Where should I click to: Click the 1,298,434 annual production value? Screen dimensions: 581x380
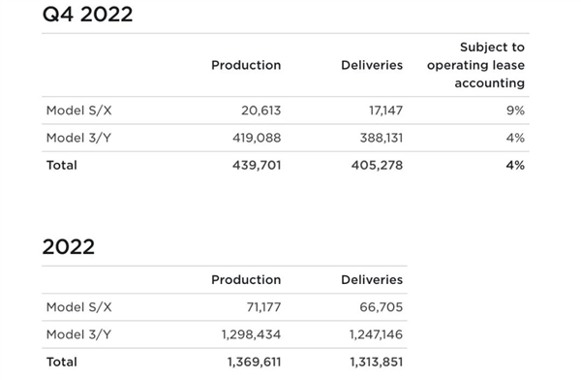[x=251, y=334]
